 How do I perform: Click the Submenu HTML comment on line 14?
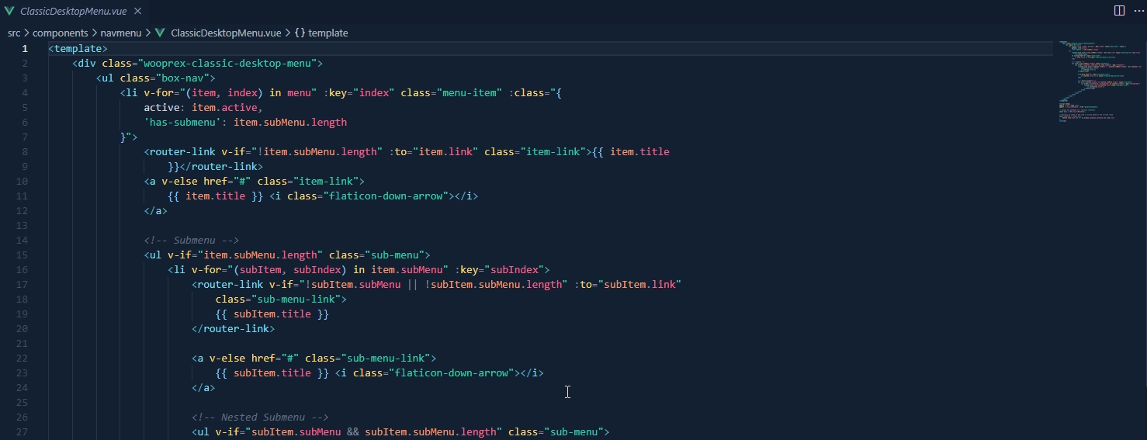[191, 240]
